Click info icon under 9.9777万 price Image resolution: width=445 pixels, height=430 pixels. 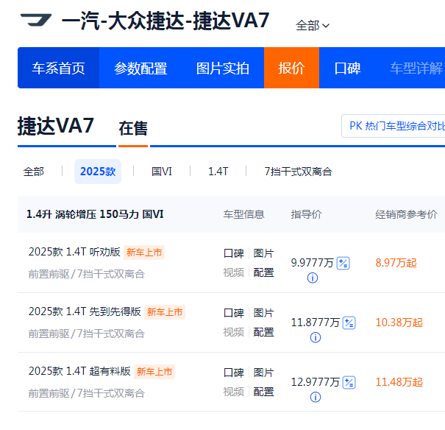point(312,278)
